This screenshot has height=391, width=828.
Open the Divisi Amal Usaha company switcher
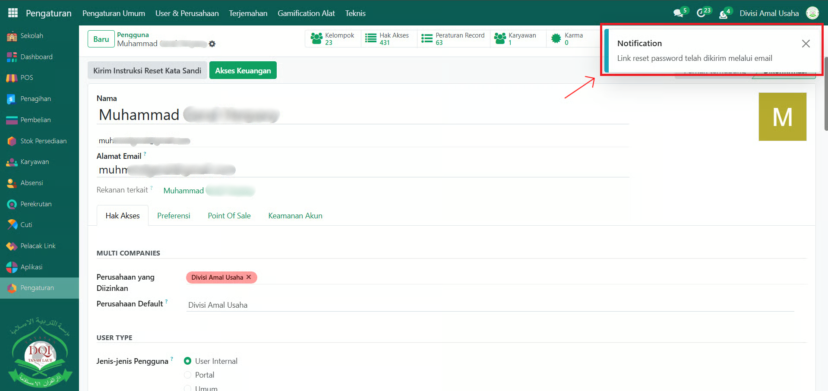point(769,13)
